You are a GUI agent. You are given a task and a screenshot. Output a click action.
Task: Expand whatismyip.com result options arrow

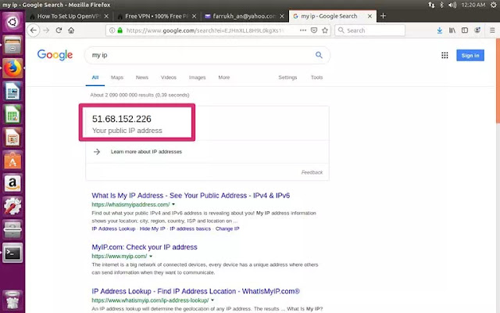(212, 300)
